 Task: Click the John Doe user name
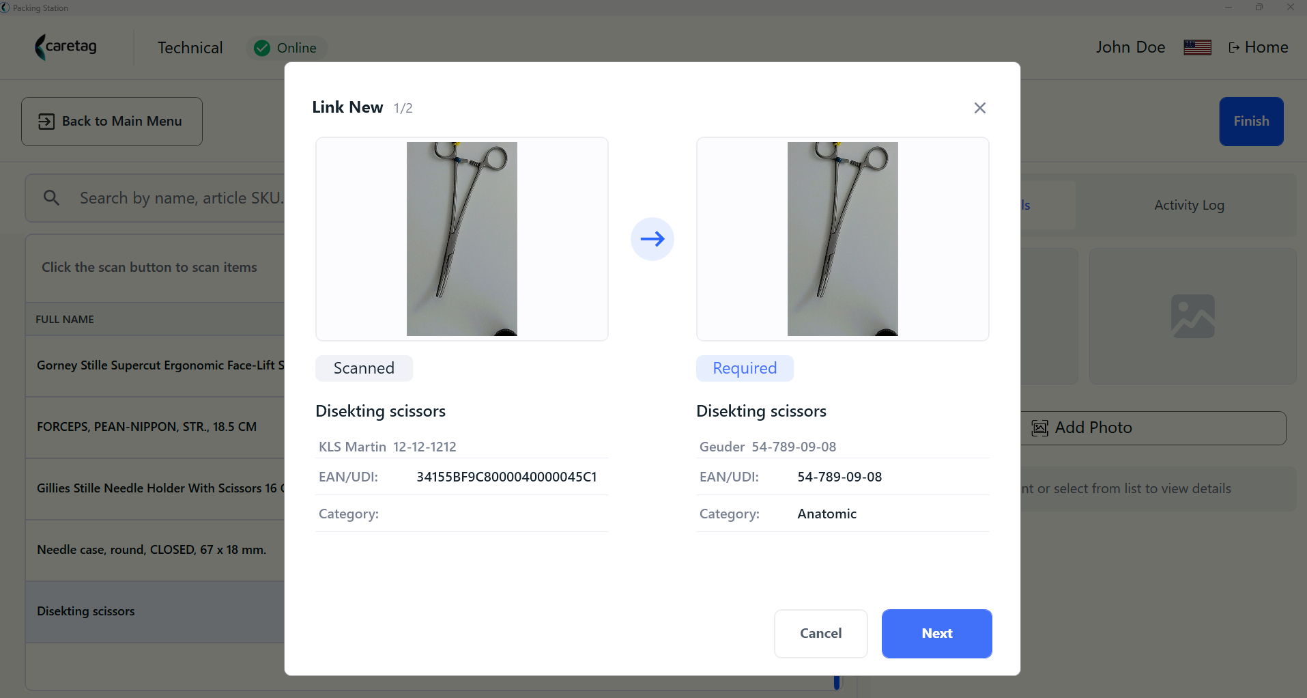coord(1130,47)
